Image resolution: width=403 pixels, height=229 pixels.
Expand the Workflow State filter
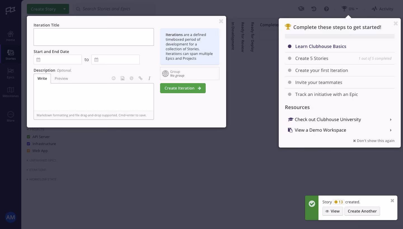(42, 179)
